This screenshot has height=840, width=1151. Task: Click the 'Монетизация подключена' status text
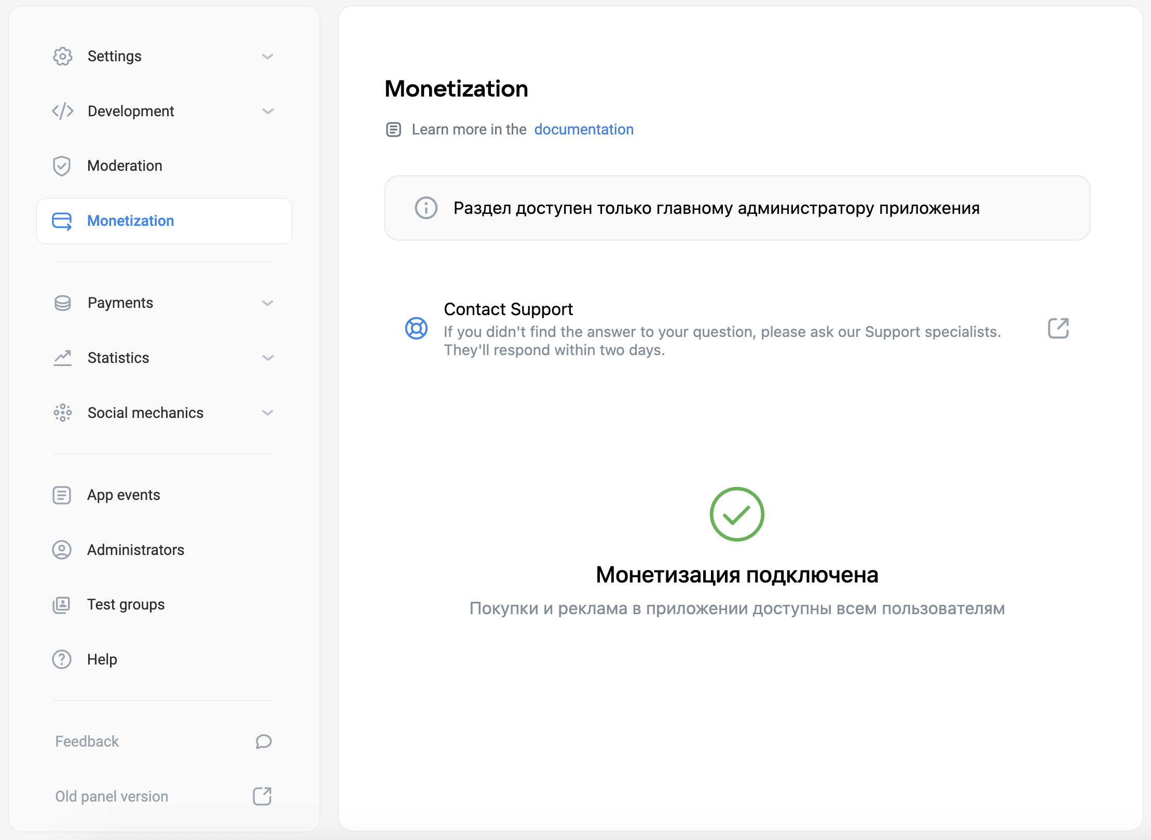(737, 575)
